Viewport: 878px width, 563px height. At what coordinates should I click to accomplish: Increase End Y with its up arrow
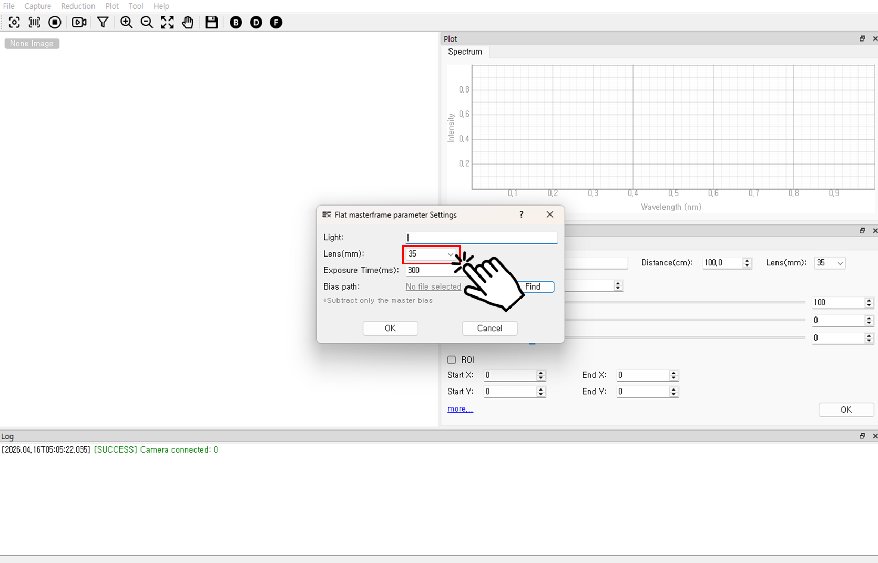pyautogui.click(x=673, y=389)
